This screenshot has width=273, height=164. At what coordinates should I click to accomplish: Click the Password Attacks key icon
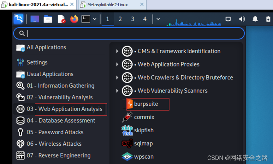(21, 132)
